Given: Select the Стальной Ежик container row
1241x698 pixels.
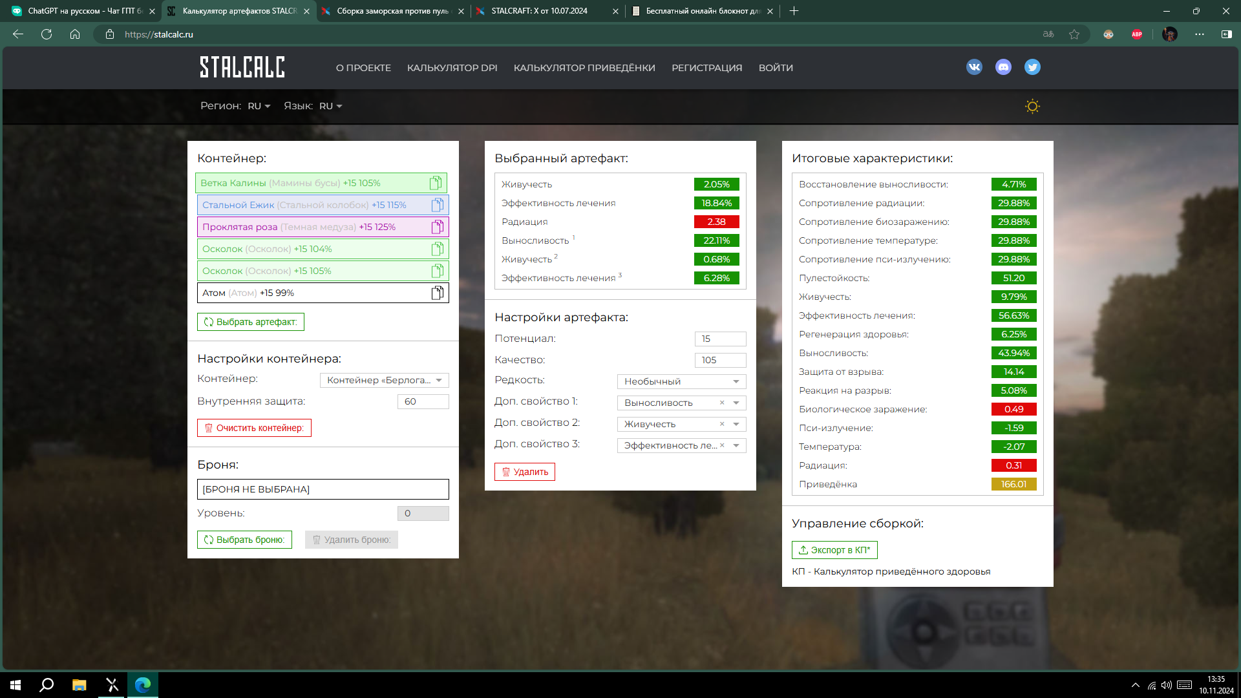Looking at the screenshot, I should coord(323,205).
